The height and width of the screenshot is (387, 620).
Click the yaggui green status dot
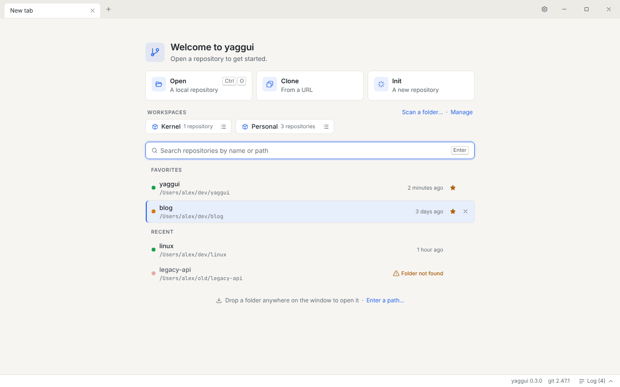tap(154, 188)
